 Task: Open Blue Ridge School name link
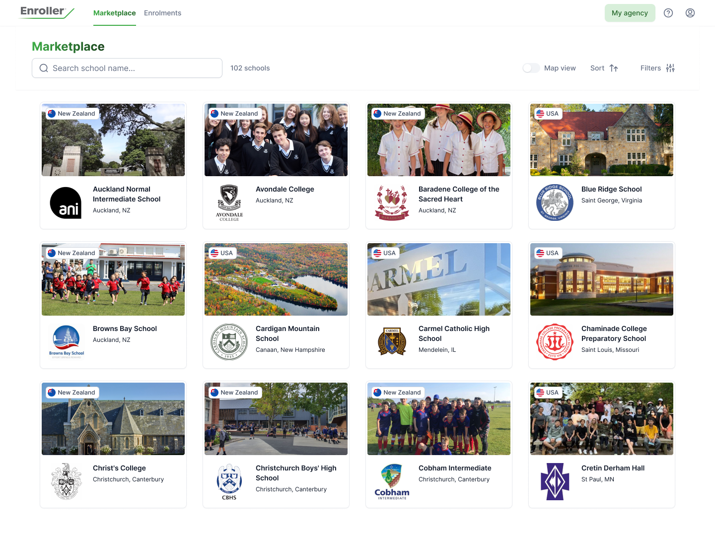612,189
